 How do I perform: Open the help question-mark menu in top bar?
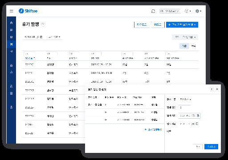[187, 11]
